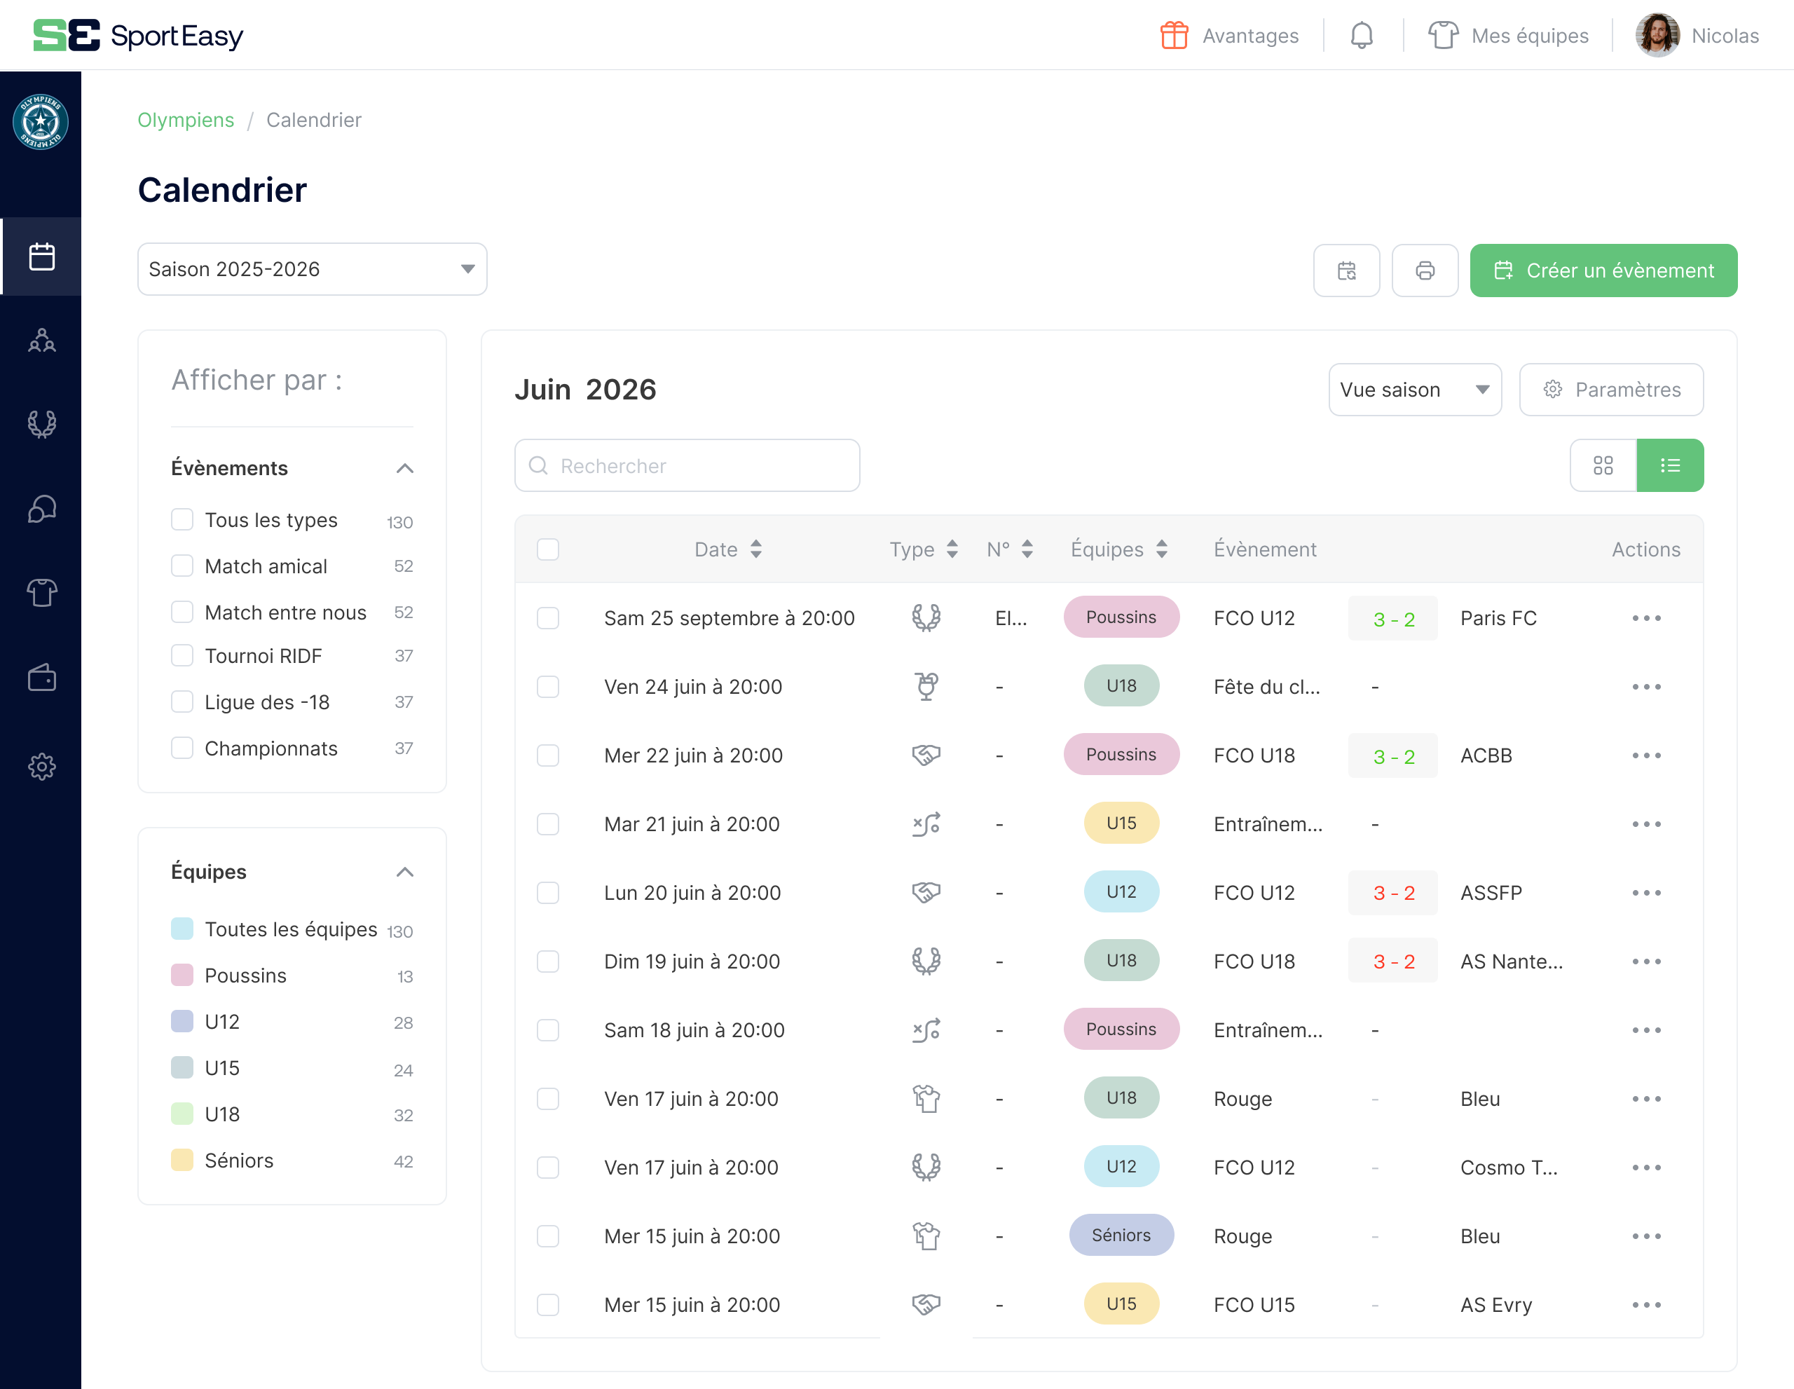Click the print button icon

click(1425, 271)
